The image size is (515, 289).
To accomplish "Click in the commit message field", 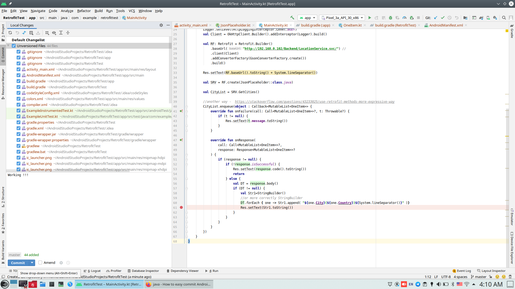I will [89, 211].
